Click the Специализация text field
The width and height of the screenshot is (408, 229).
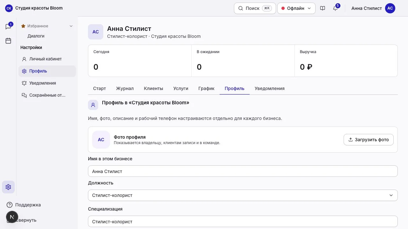(243, 221)
